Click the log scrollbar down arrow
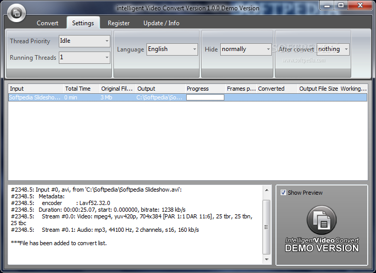 click(267, 260)
